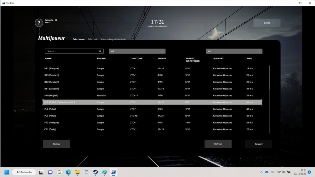Open File Explorer from taskbar
This screenshot has height=177, width=315.
[77, 172]
